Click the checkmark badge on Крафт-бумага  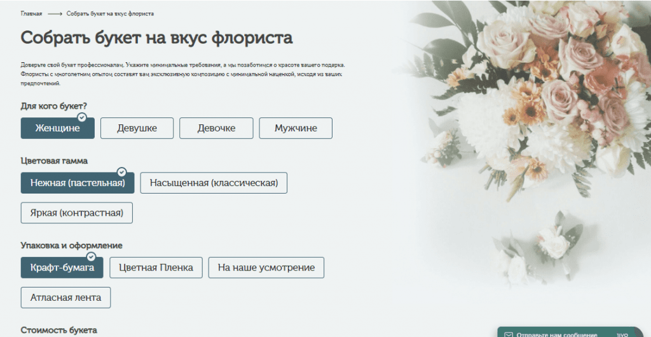(x=91, y=256)
